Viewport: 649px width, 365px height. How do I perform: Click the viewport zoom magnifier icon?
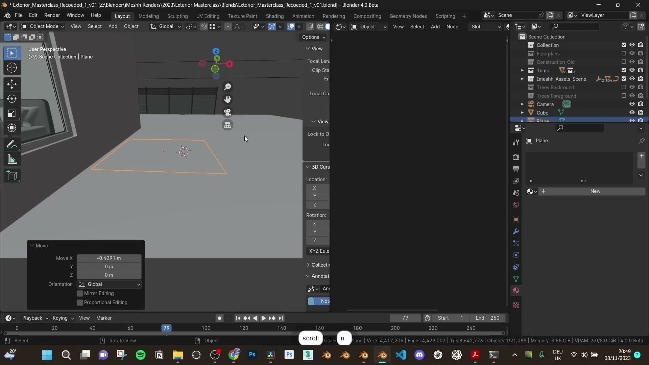point(227,87)
